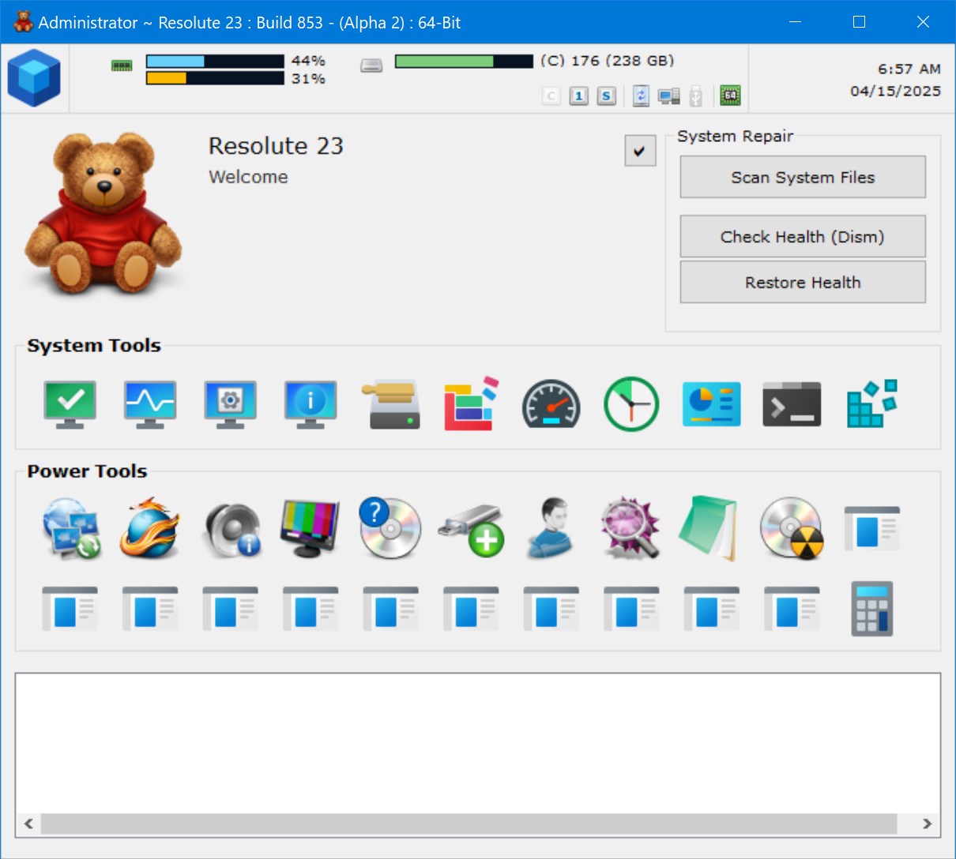This screenshot has width=956, height=859.
Task: Click the 'Welcome' subtitle text
Action: tap(248, 177)
